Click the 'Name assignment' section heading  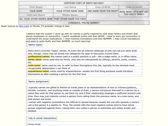pyautogui.click(x=38, y=82)
